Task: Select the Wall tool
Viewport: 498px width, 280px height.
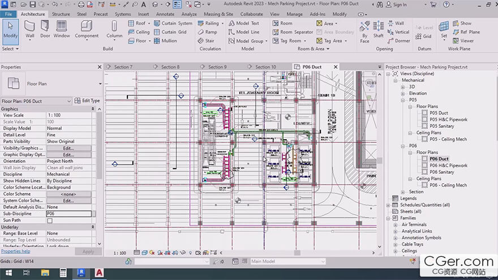Action: pos(30,29)
